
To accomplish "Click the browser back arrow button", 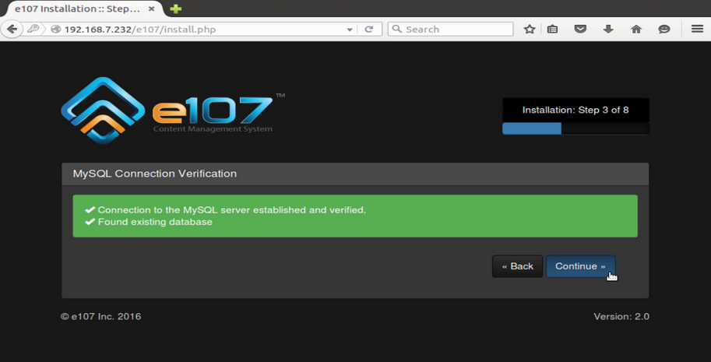I will (x=12, y=30).
